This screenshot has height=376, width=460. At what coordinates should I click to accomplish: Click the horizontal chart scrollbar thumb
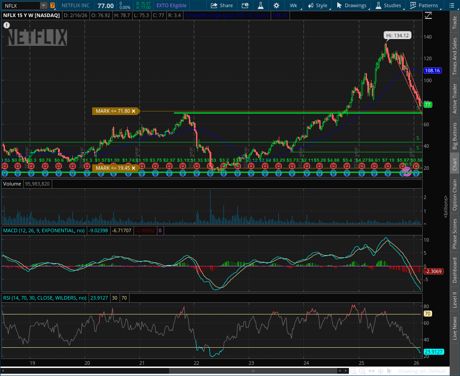click(x=253, y=371)
